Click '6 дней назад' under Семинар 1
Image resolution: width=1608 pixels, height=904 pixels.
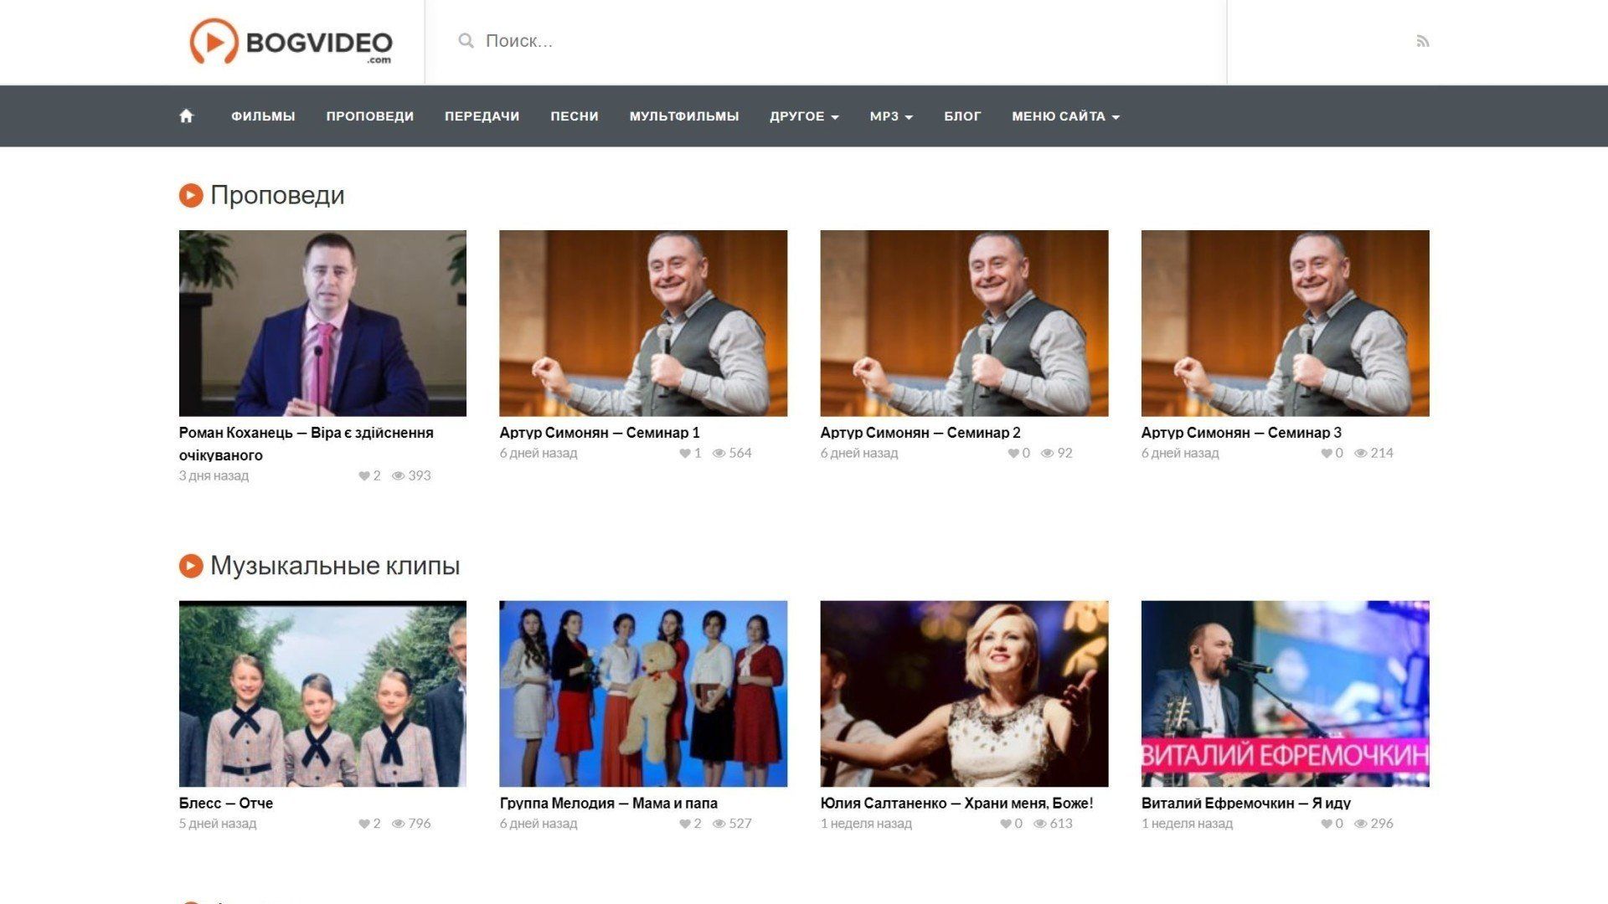[x=539, y=453]
